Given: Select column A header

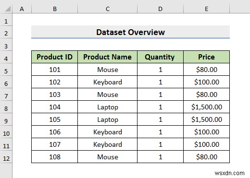Looking at the screenshot, I should (22, 9).
